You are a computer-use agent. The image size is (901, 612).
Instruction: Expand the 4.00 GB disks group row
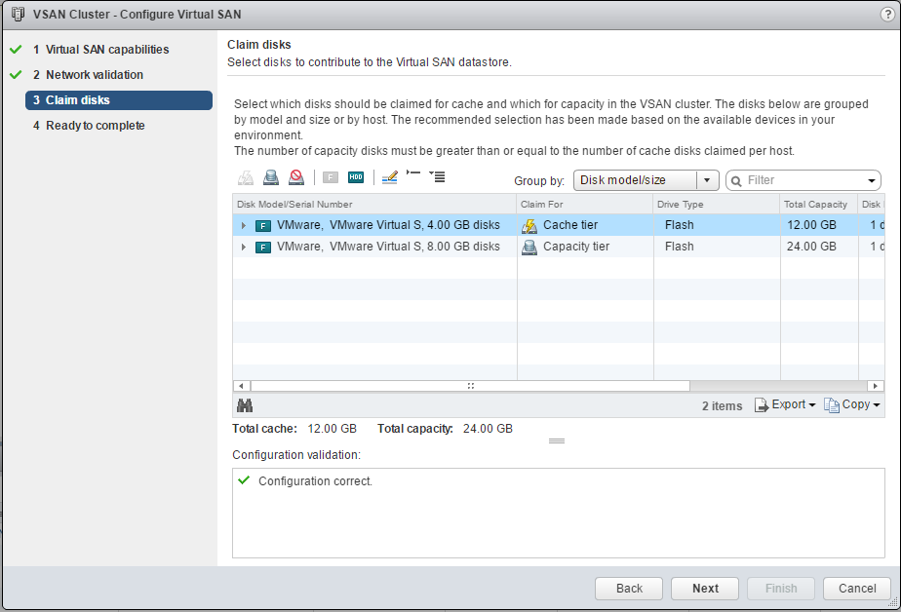(244, 226)
